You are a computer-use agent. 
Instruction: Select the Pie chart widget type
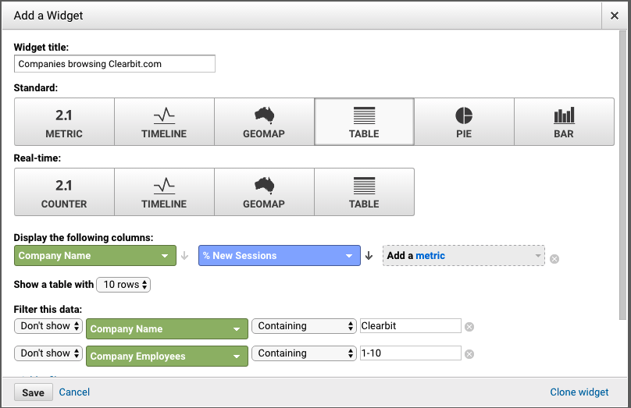click(464, 122)
